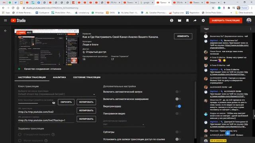
Task: Reload the page with the browser refresh icon
Action: pyautogui.click(x=13, y=8)
